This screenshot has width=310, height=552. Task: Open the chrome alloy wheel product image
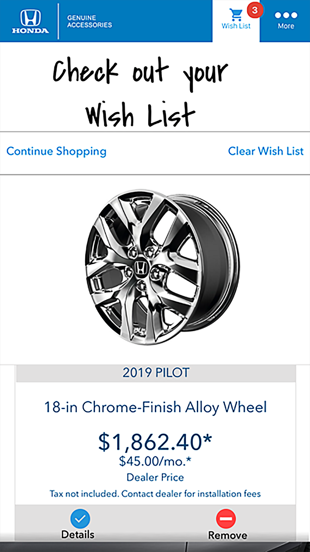click(162, 267)
